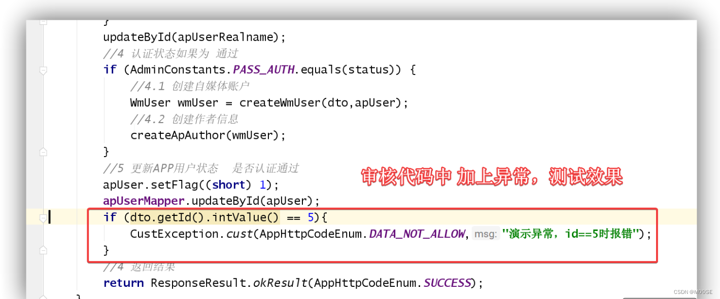This screenshot has height=299, width=720.
Task: Click the text caret marker in the gutter
Action: click(49, 217)
